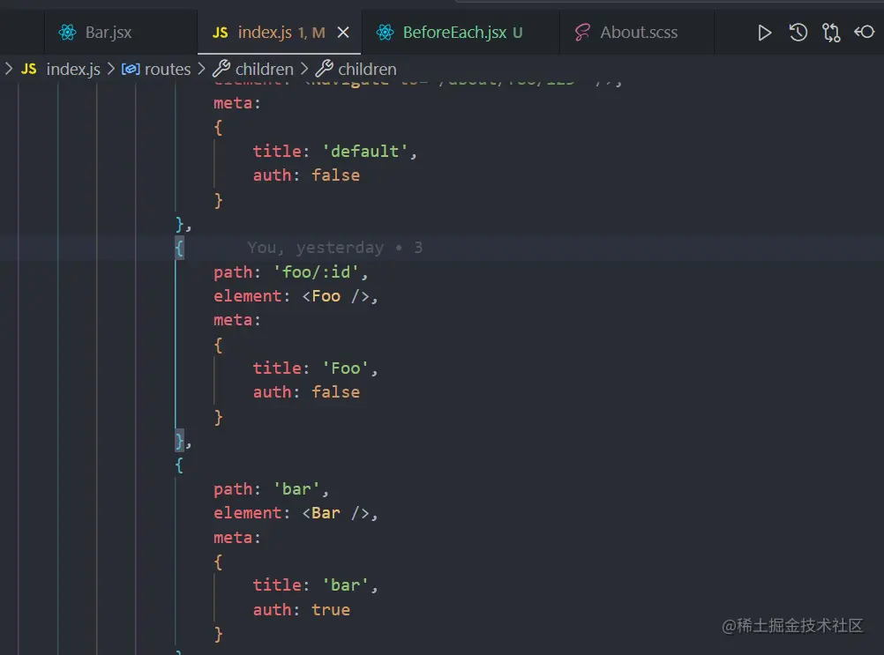Open the BeforeEach.jsx tab
Viewport: 884px width, 655px height.
tap(462, 32)
